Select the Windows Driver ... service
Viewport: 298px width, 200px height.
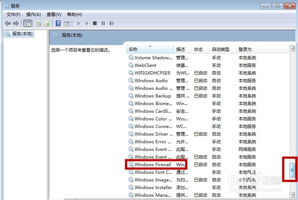point(192,134)
